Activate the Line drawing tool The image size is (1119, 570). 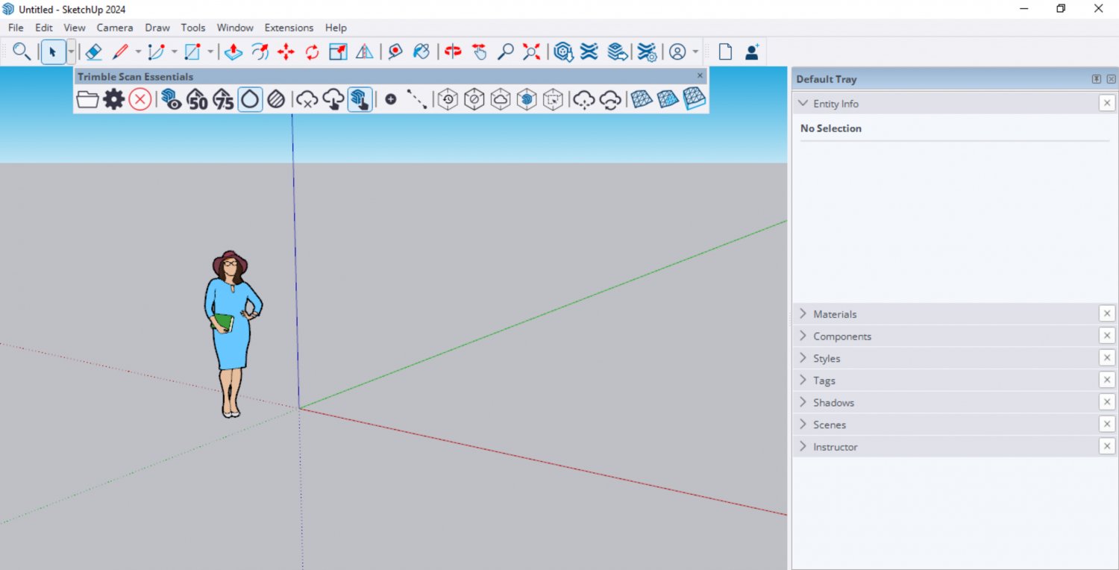pyautogui.click(x=120, y=51)
